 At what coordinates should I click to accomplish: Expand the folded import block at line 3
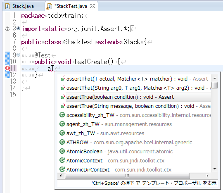click(18, 29)
